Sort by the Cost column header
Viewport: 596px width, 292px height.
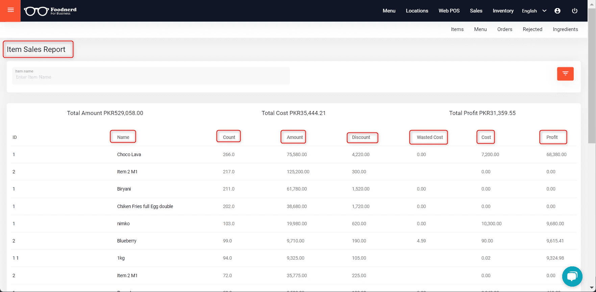tap(486, 137)
